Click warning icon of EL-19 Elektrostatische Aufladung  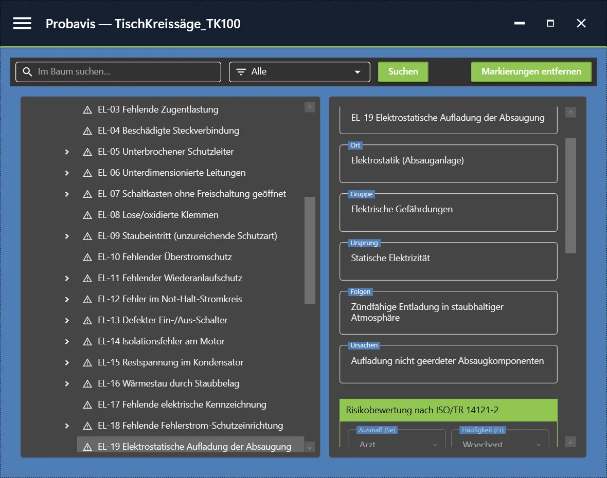tap(87, 447)
